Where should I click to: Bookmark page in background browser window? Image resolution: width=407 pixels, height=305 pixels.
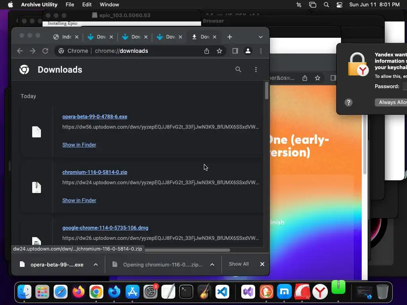[x=318, y=78]
